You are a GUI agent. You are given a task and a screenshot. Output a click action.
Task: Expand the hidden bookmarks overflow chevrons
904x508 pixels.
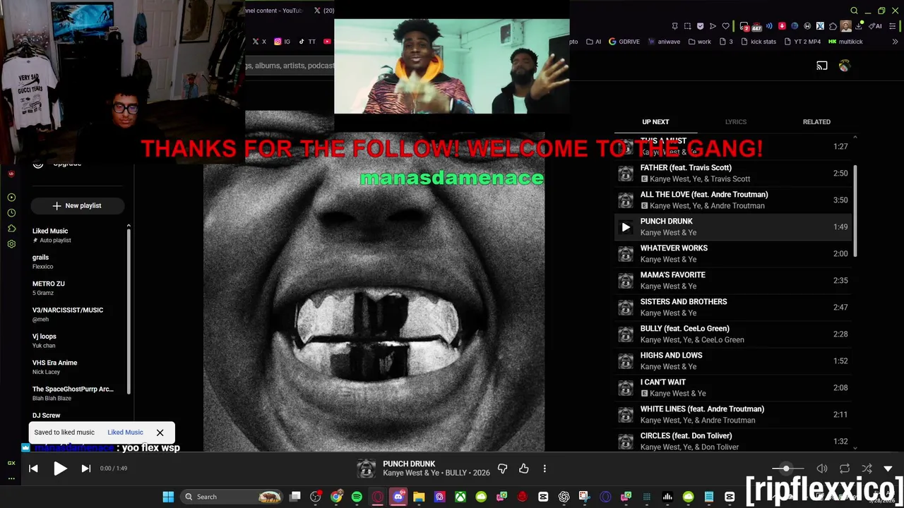895,42
